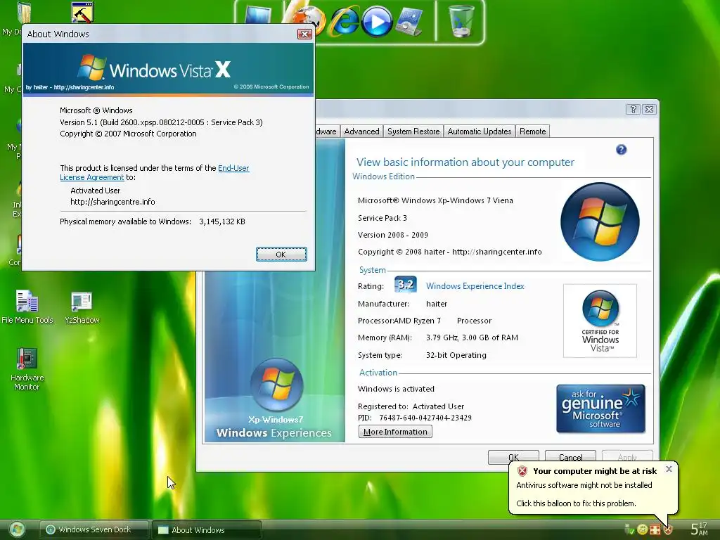
Task: Select the Windows Seven Dock taskbar button
Action: [x=94, y=529]
